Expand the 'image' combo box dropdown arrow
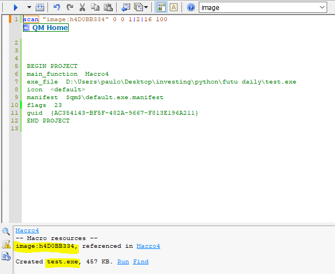Image resolution: width=335 pixels, height=274 pixels. [x=322, y=7]
